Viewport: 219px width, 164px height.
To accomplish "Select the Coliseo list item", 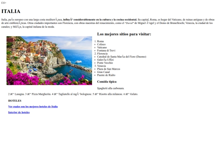I will [x=101, y=45].
